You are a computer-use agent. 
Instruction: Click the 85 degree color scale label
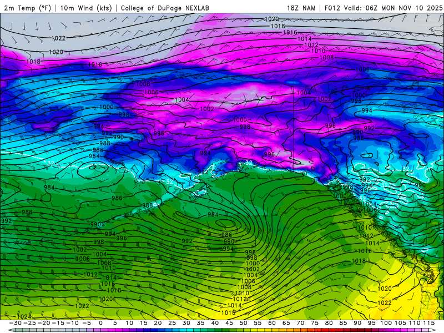[343, 323]
